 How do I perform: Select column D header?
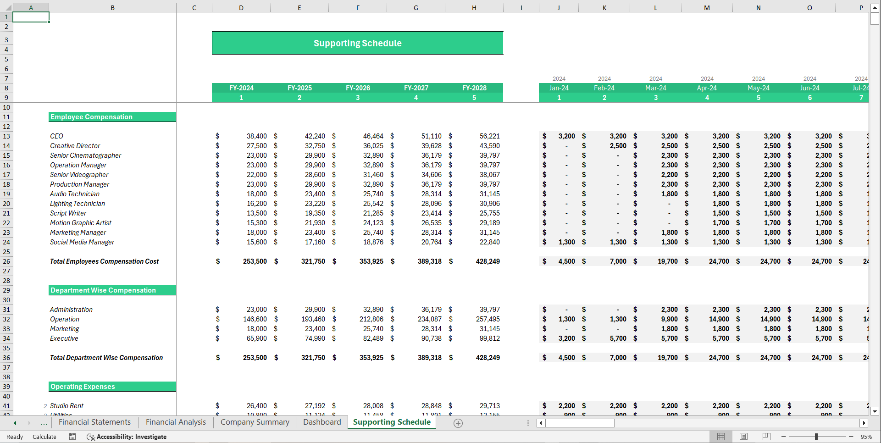241,7
